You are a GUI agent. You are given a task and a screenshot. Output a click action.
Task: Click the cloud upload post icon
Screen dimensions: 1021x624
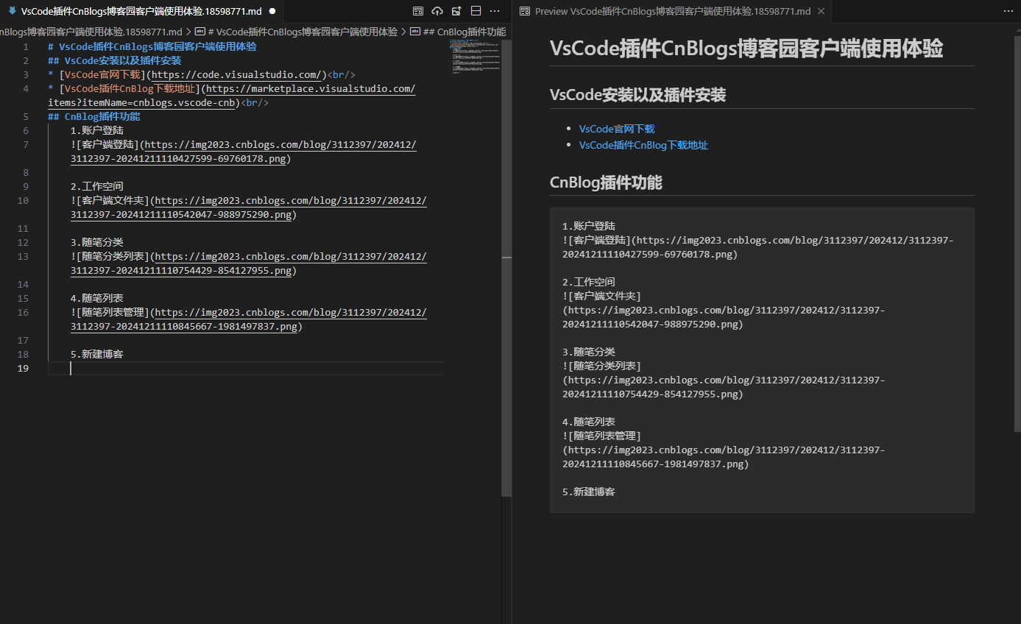click(x=437, y=11)
